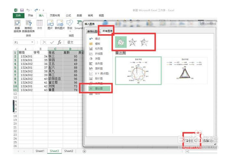Viewport: 232px width, 155px height.
Task: Click row 12 header
Action: [15, 94]
